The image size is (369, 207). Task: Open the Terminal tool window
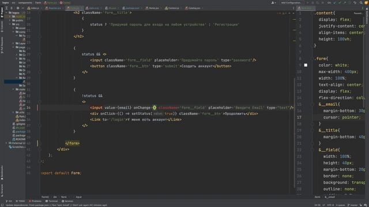[51, 201]
